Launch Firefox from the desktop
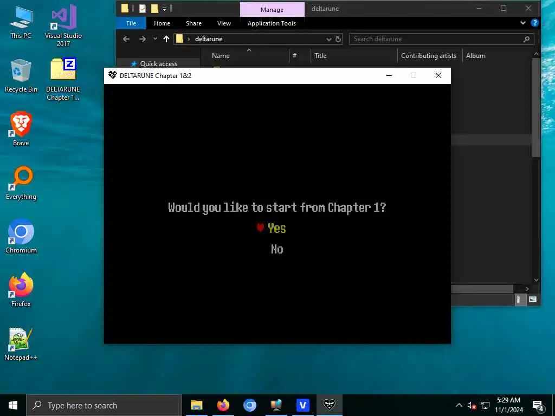Viewport: 555px width, 416px height. 21,290
